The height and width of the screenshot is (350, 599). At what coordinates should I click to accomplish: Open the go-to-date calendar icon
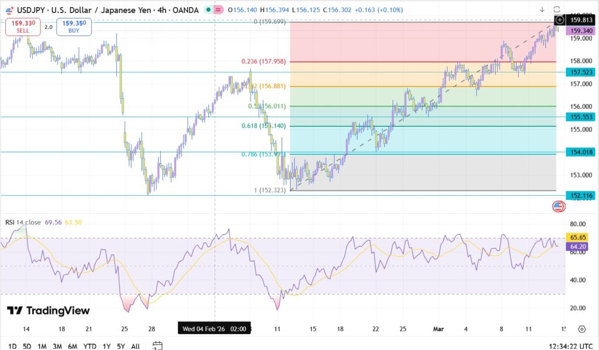157,345
